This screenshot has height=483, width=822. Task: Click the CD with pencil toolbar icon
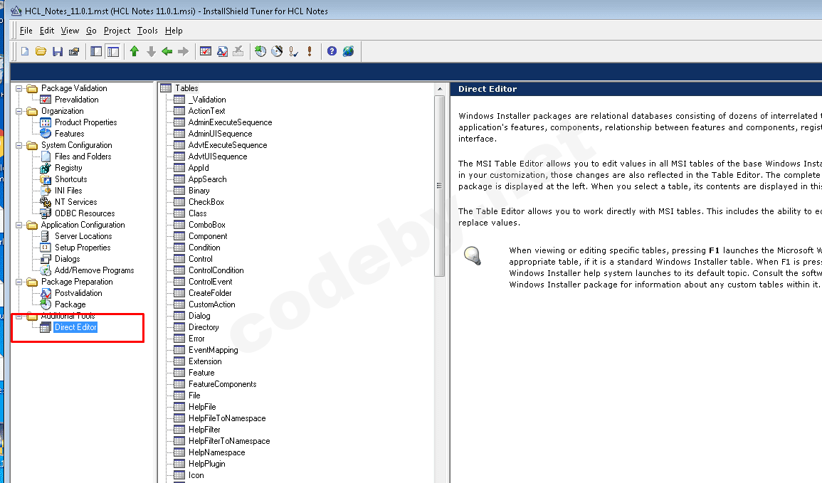277,51
